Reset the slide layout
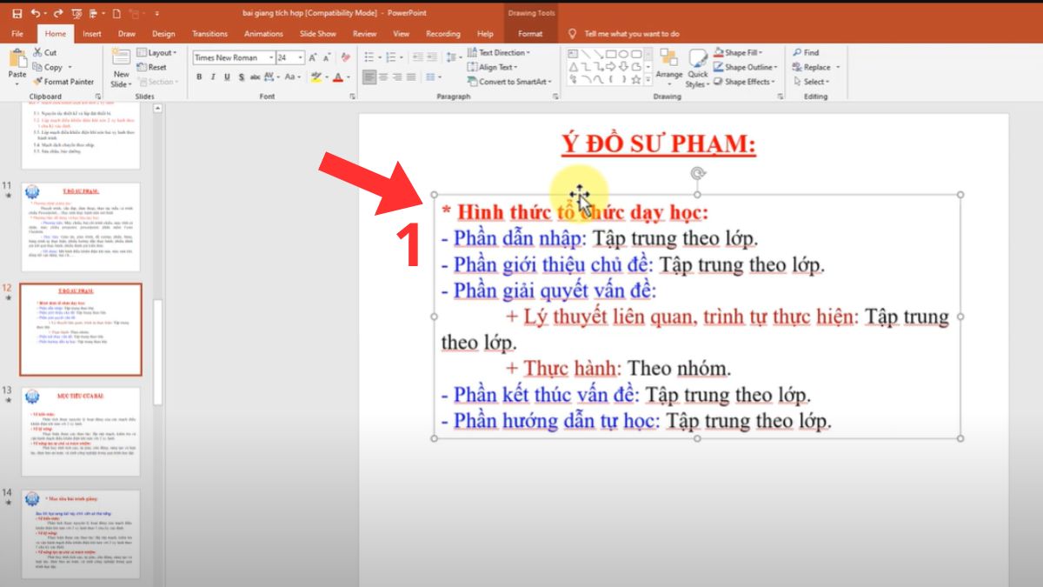Image resolution: width=1043 pixels, height=587 pixels. [x=151, y=67]
